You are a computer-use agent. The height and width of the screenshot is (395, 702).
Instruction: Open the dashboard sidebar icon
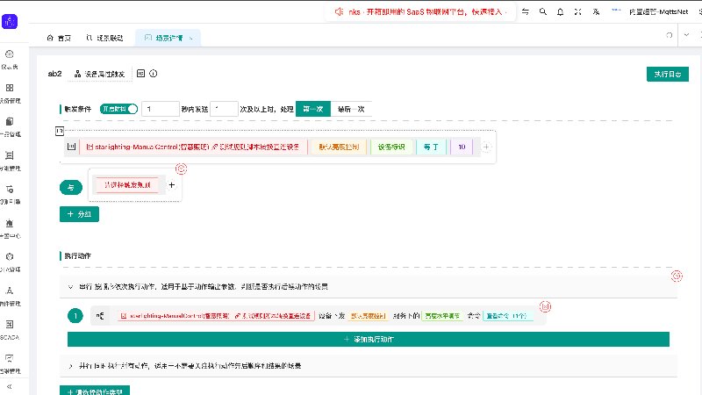click(10, 54)
